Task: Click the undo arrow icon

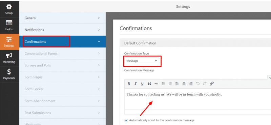Action: 198,84
